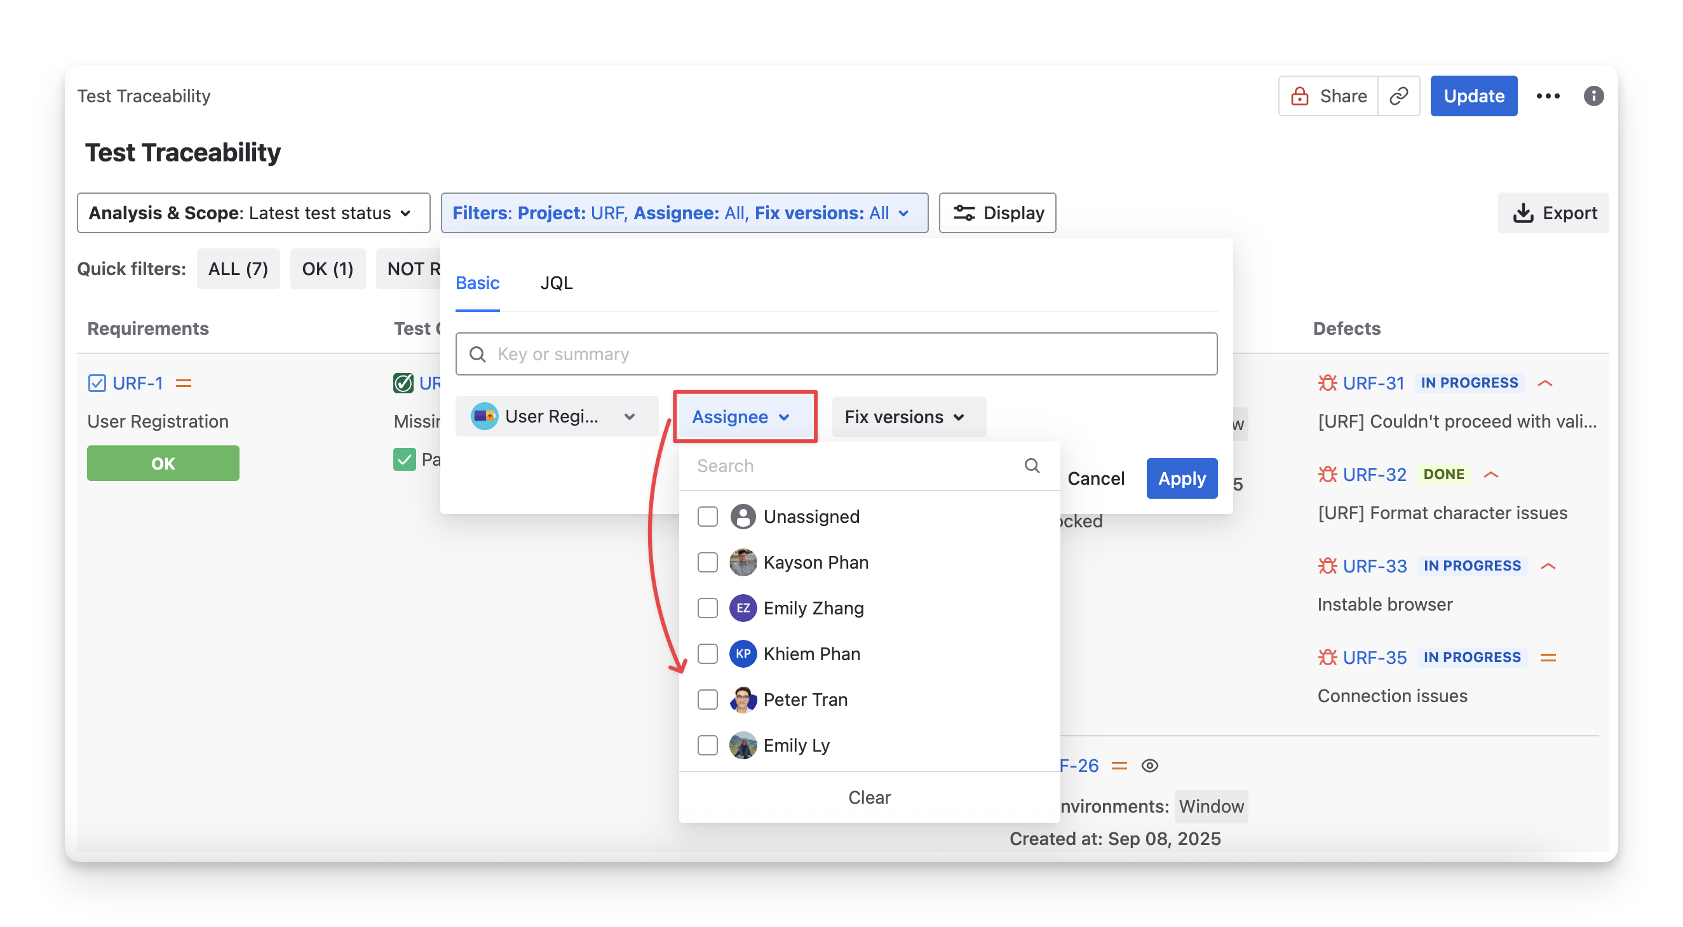The height and width of the screenshot is (927, 1683).
Task: Click the eye watch icon near URF-26
Action: coord(1149,766)
